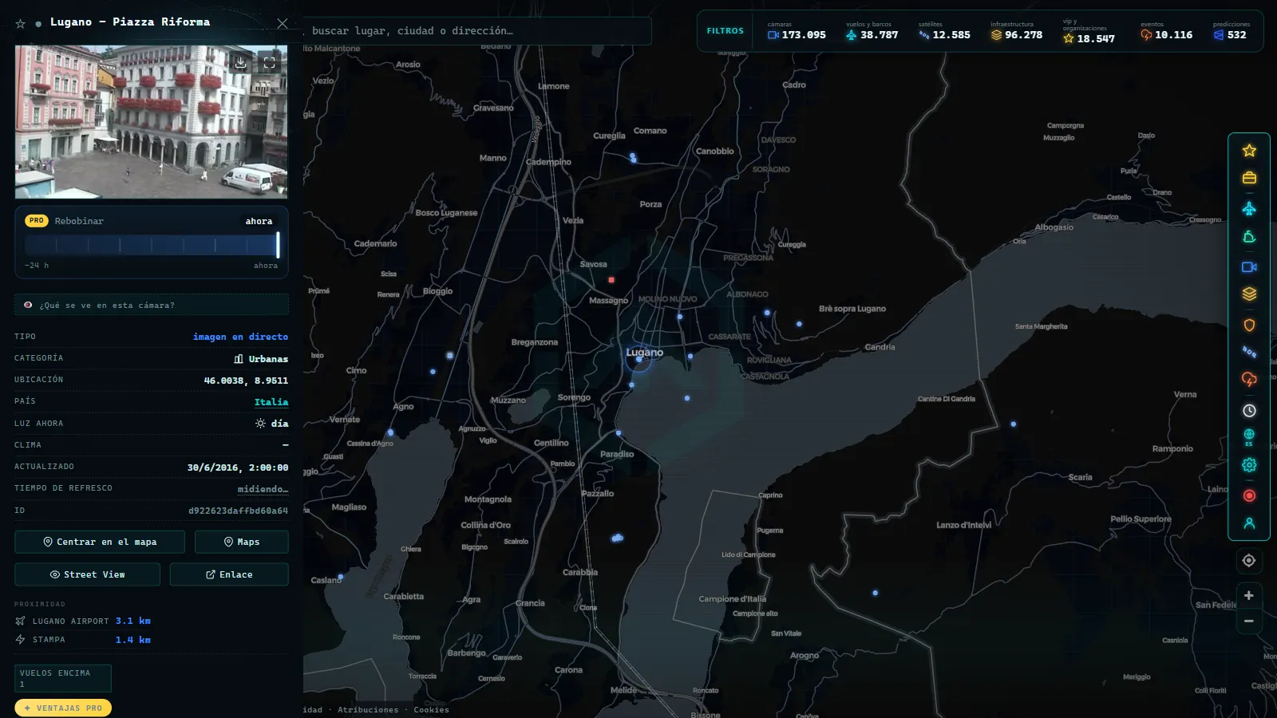Open Street View for this camera
Image resolution: width=1277 pixels, height=718 pixels.
click(87, 574)
